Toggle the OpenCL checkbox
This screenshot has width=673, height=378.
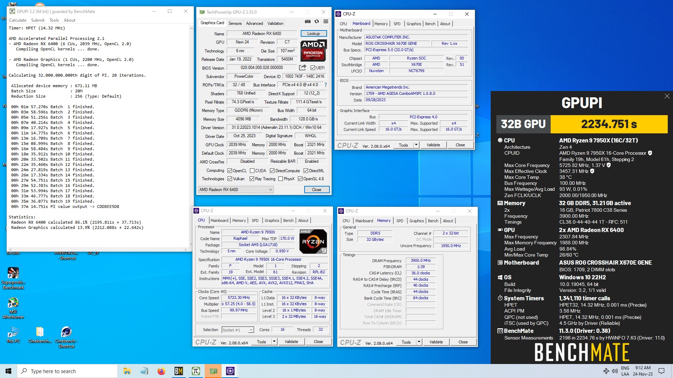pyautogui.click(x=230, y=171)
